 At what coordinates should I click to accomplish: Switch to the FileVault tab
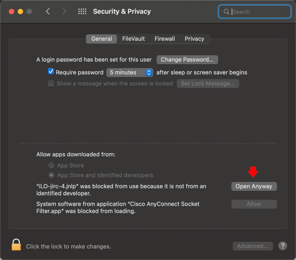pyautogui.click(x=133, y=39)
